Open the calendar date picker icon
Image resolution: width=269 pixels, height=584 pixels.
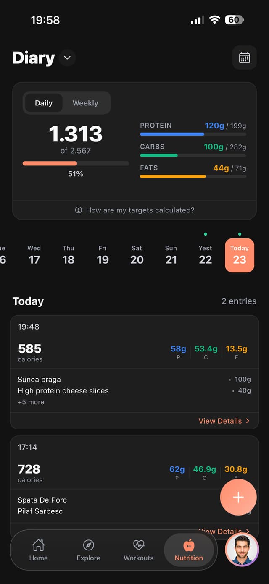[x=244, y=58]
